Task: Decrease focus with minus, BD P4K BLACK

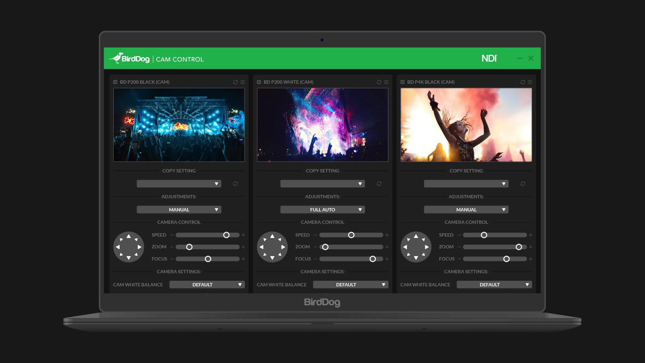Action: point(459,259)
